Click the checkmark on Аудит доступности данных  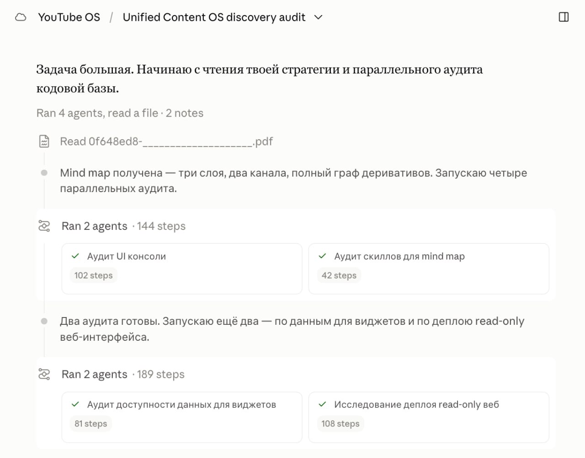point(75,404)
